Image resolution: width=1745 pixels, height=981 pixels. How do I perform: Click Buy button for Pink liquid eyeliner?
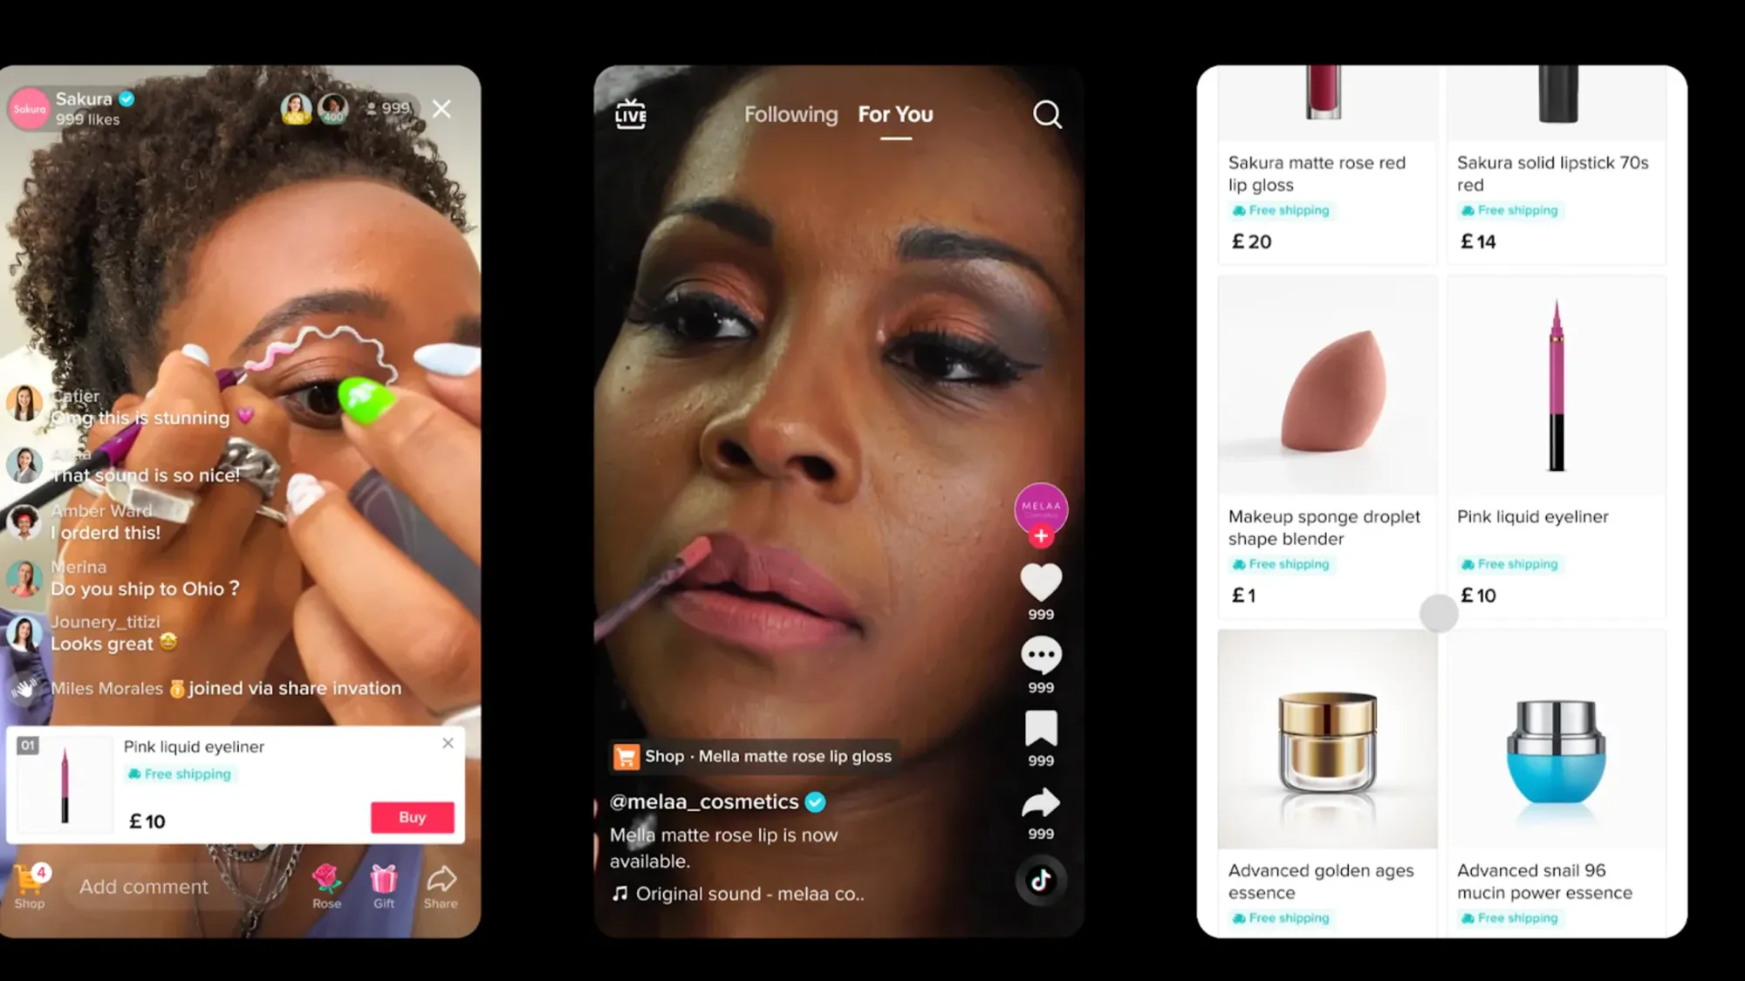(x=413, y=817)
